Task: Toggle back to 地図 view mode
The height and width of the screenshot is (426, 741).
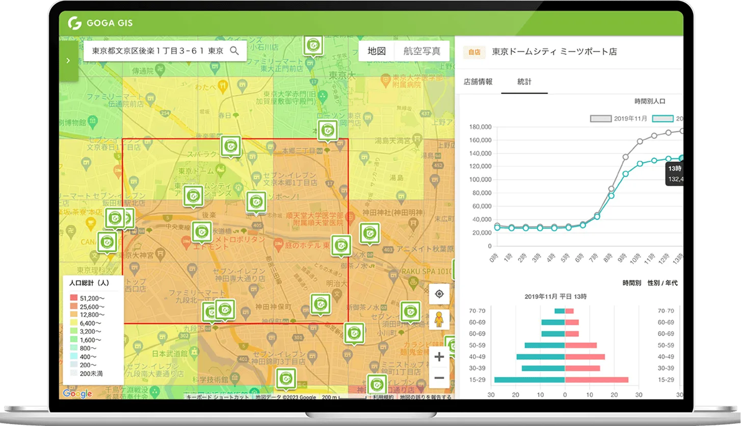Action: tap(376, 51)
